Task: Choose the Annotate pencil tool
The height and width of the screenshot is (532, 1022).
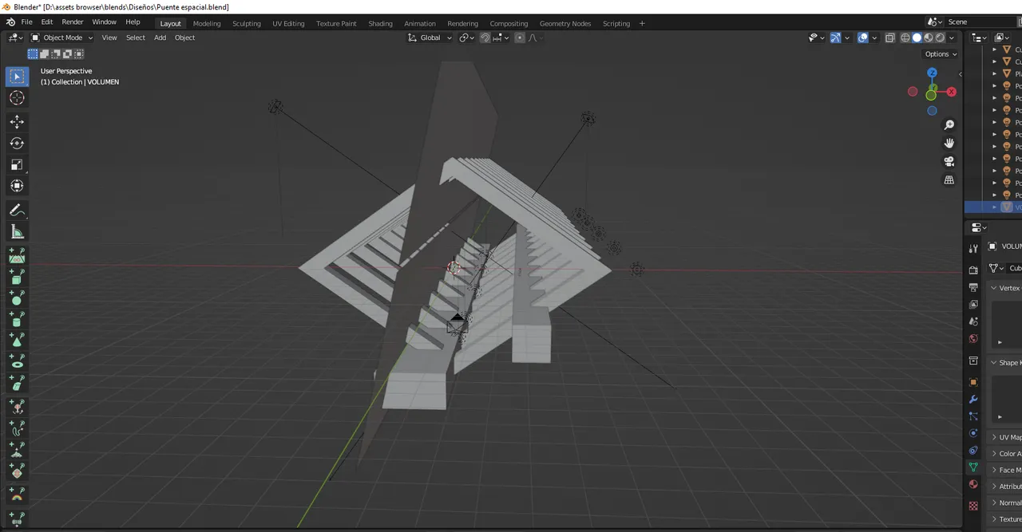Action: [x=17, y=210]
